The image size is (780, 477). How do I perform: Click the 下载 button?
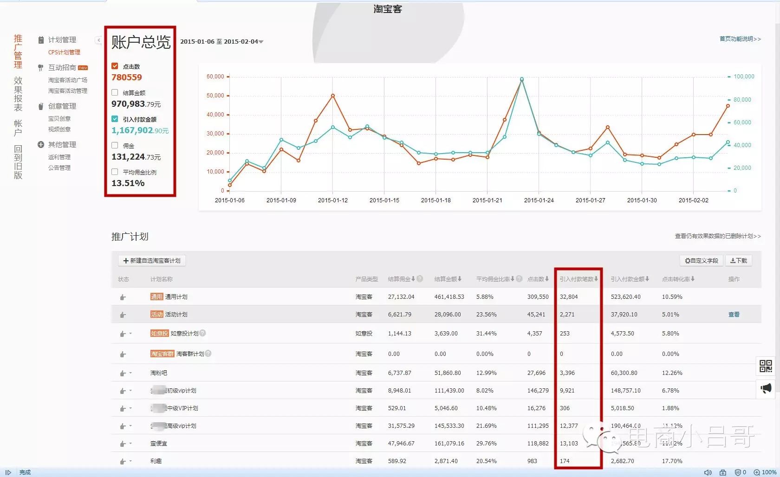[x=738, y=261]
